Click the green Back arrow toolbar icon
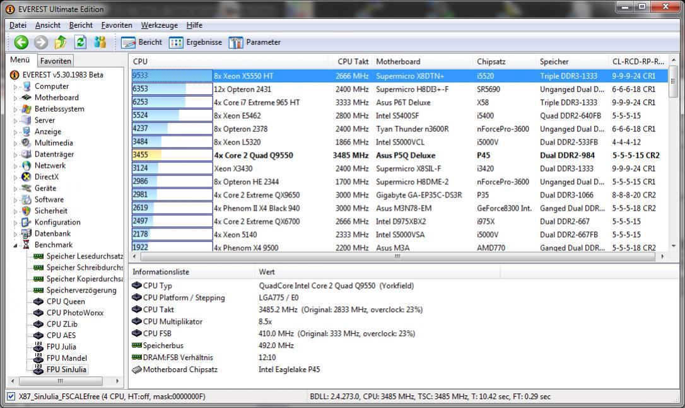The height and width of the screenshot is (408, 685). pos(21,42)
